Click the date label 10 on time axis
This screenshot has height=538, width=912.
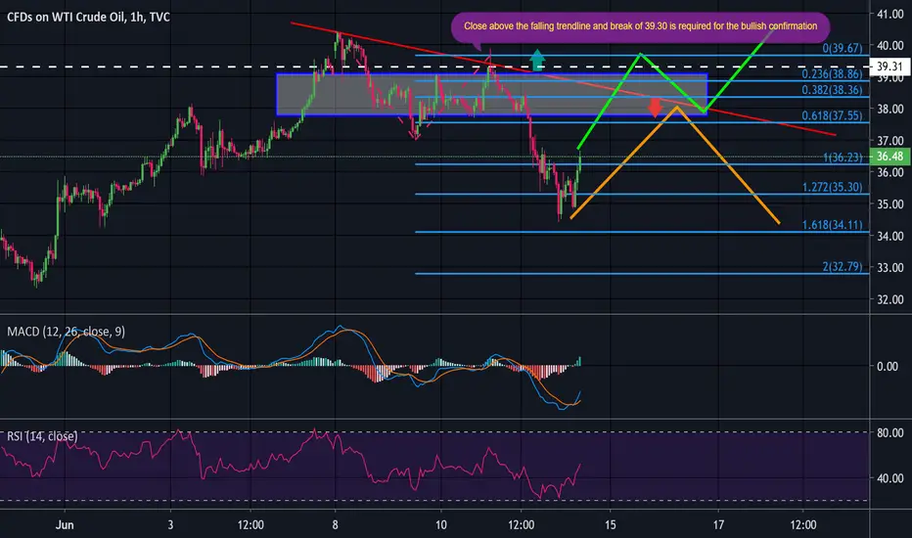441,524
